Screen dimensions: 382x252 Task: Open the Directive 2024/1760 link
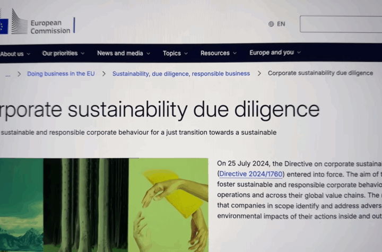[x=250, y=174]
